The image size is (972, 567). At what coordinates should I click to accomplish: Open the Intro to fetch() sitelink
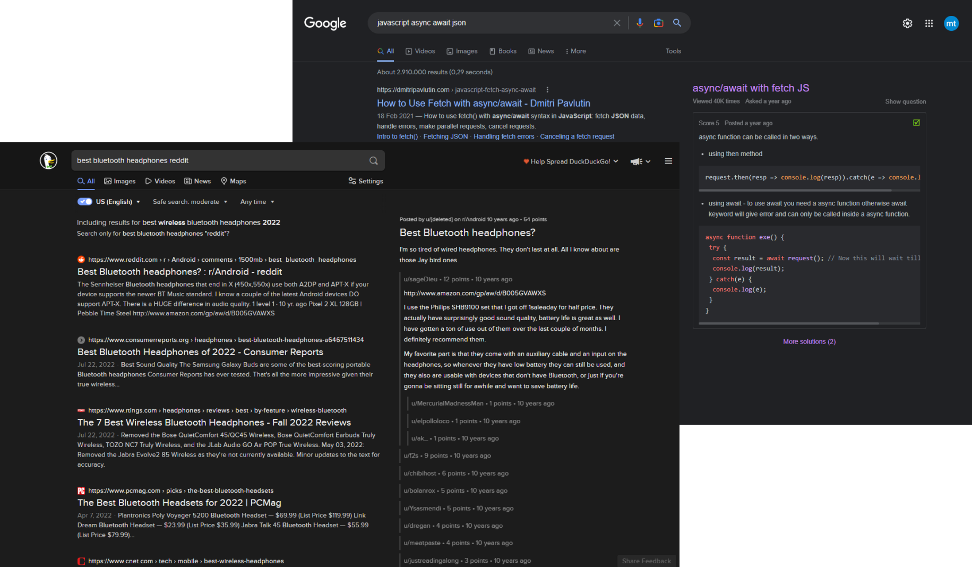(397, 136)
